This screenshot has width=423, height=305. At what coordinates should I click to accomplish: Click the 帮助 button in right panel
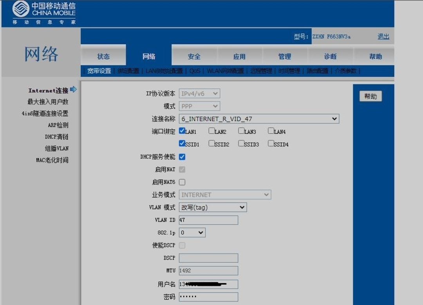[x=371, y=96]
